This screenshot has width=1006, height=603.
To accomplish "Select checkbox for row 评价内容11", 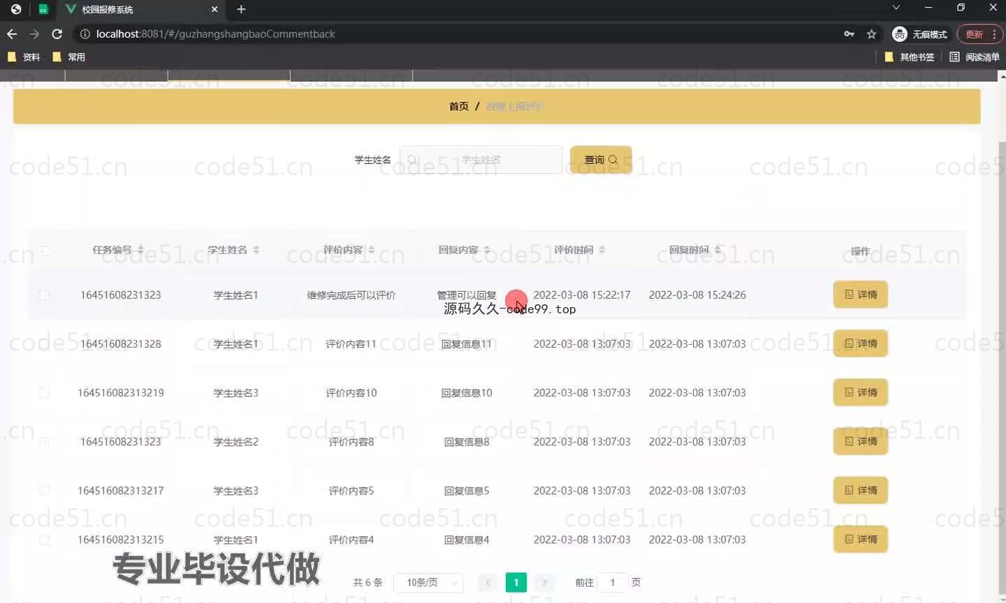I will [45, 344].
